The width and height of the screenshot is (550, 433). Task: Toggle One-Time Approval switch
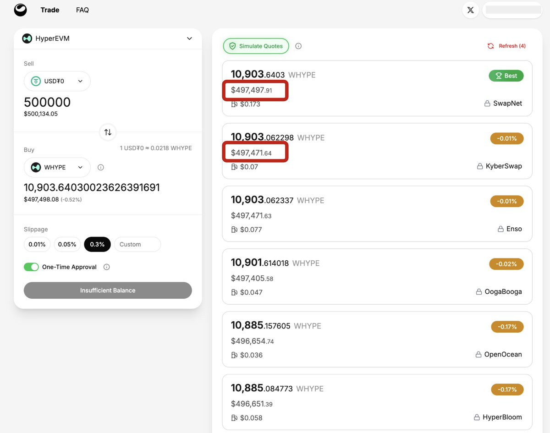click(31, 267)
